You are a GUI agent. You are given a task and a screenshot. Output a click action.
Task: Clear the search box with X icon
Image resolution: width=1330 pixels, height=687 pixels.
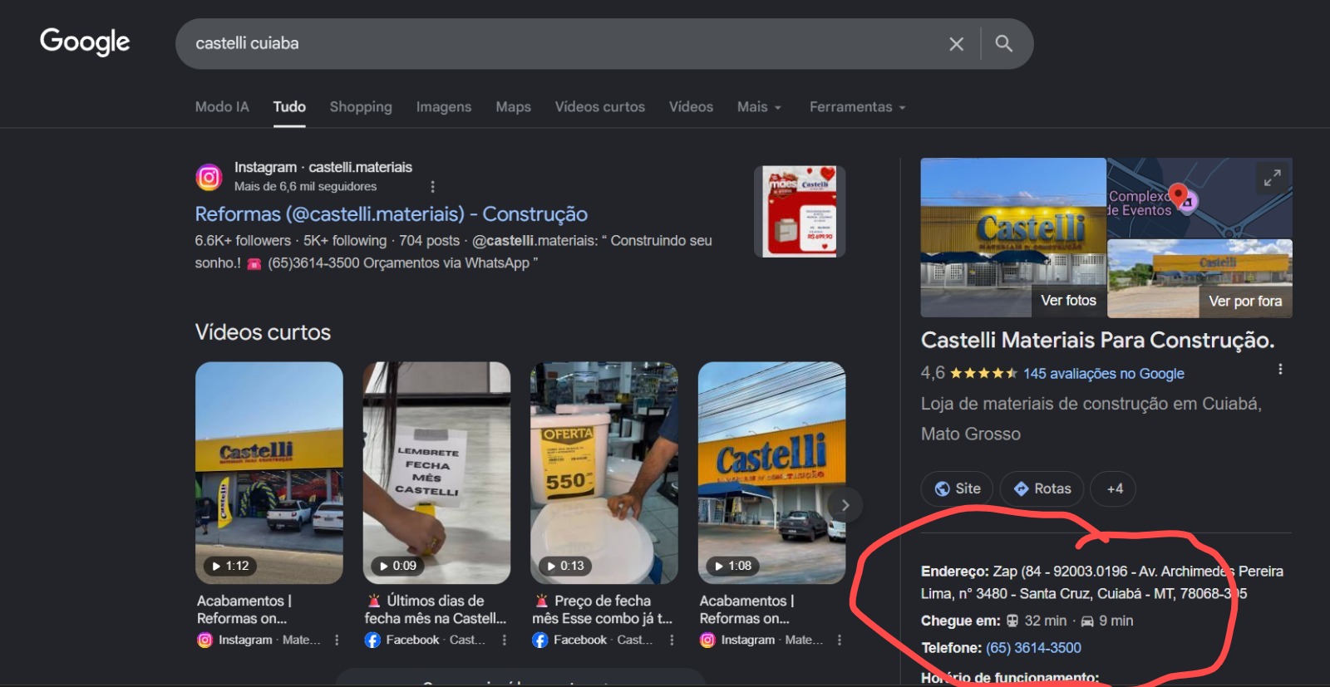pyautogui.click(x=957, y=44)
